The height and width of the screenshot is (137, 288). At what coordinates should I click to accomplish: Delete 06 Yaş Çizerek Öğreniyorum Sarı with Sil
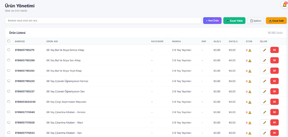point(274,91)
